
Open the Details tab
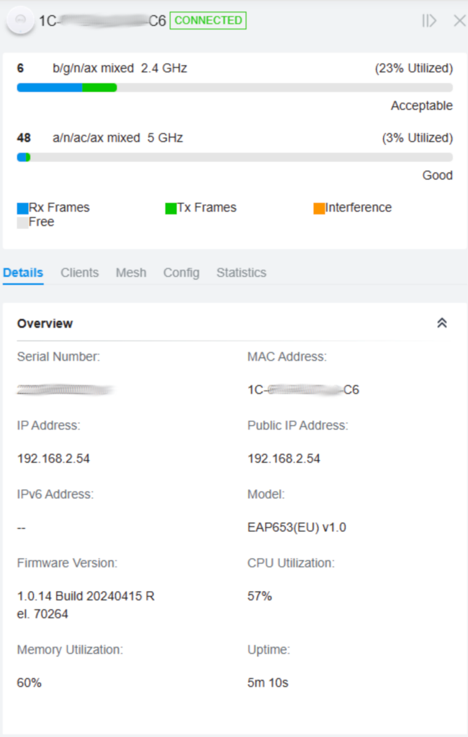pyautogui.click(x=23, y=273)
